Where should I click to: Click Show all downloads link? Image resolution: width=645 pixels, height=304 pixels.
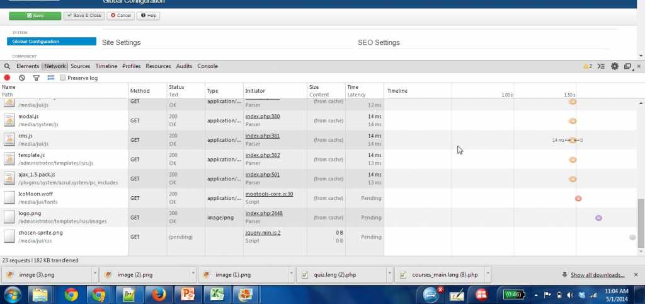pos(597,275)
